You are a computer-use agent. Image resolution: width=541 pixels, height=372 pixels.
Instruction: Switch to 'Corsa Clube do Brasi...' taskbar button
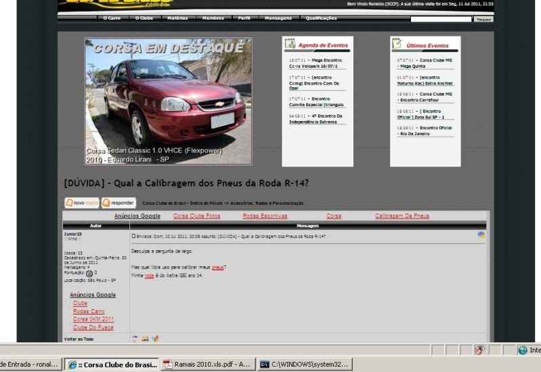pos(112,365)
